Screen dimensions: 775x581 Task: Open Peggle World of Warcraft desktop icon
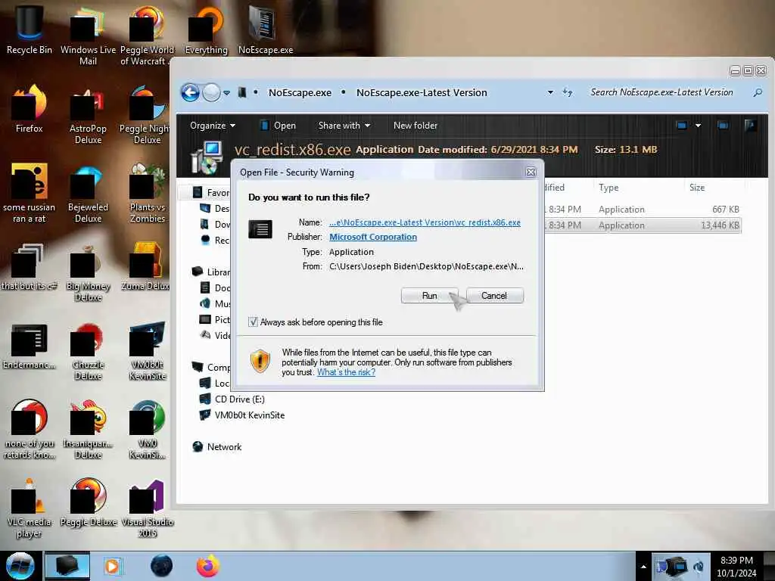click(x=147, y=35)
